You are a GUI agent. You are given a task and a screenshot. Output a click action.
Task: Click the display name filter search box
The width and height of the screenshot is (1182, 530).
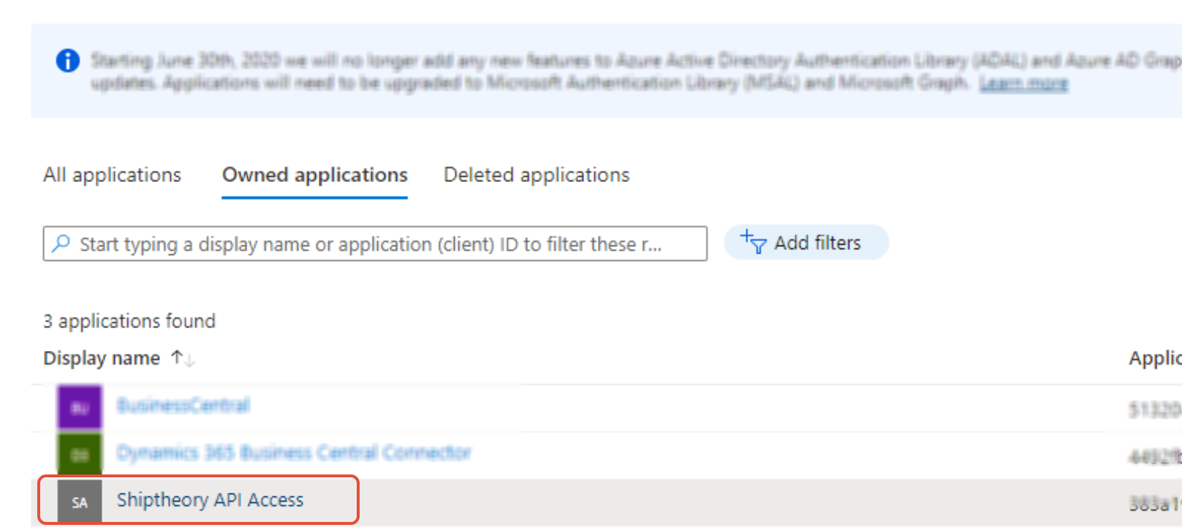point(375,243)
